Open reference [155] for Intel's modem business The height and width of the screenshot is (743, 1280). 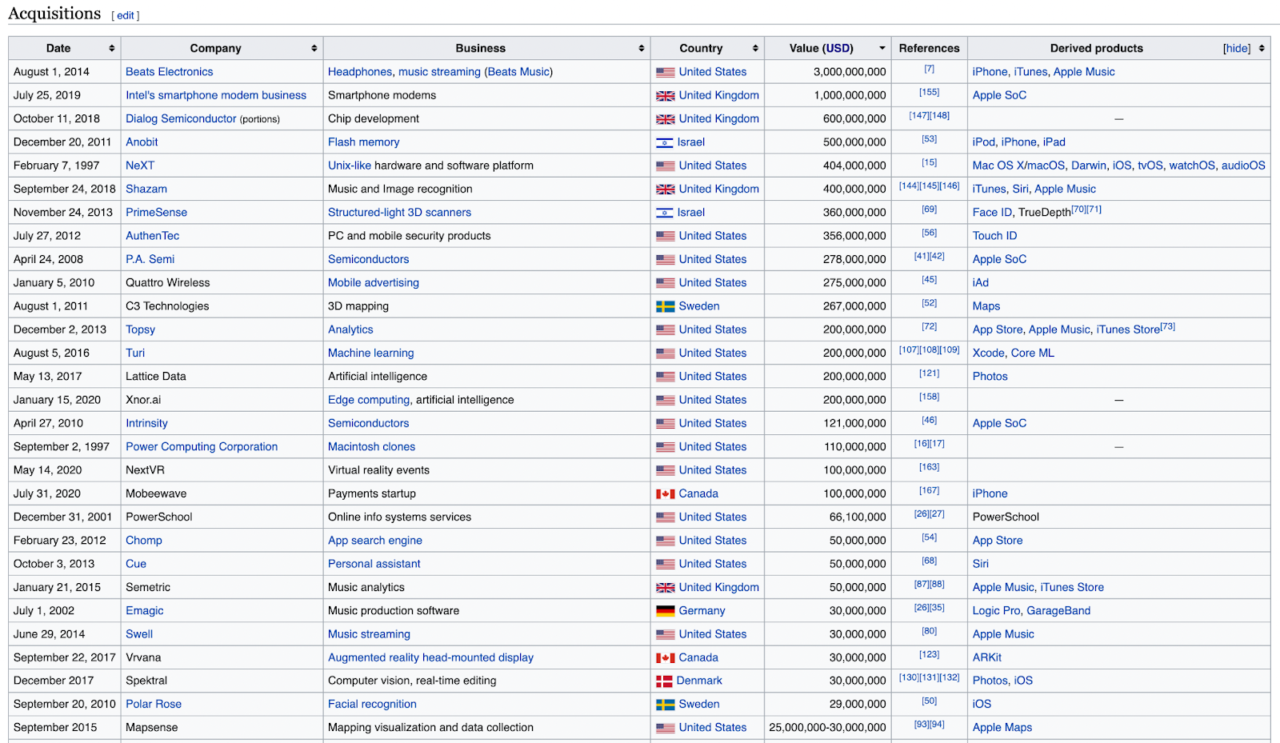929,93
